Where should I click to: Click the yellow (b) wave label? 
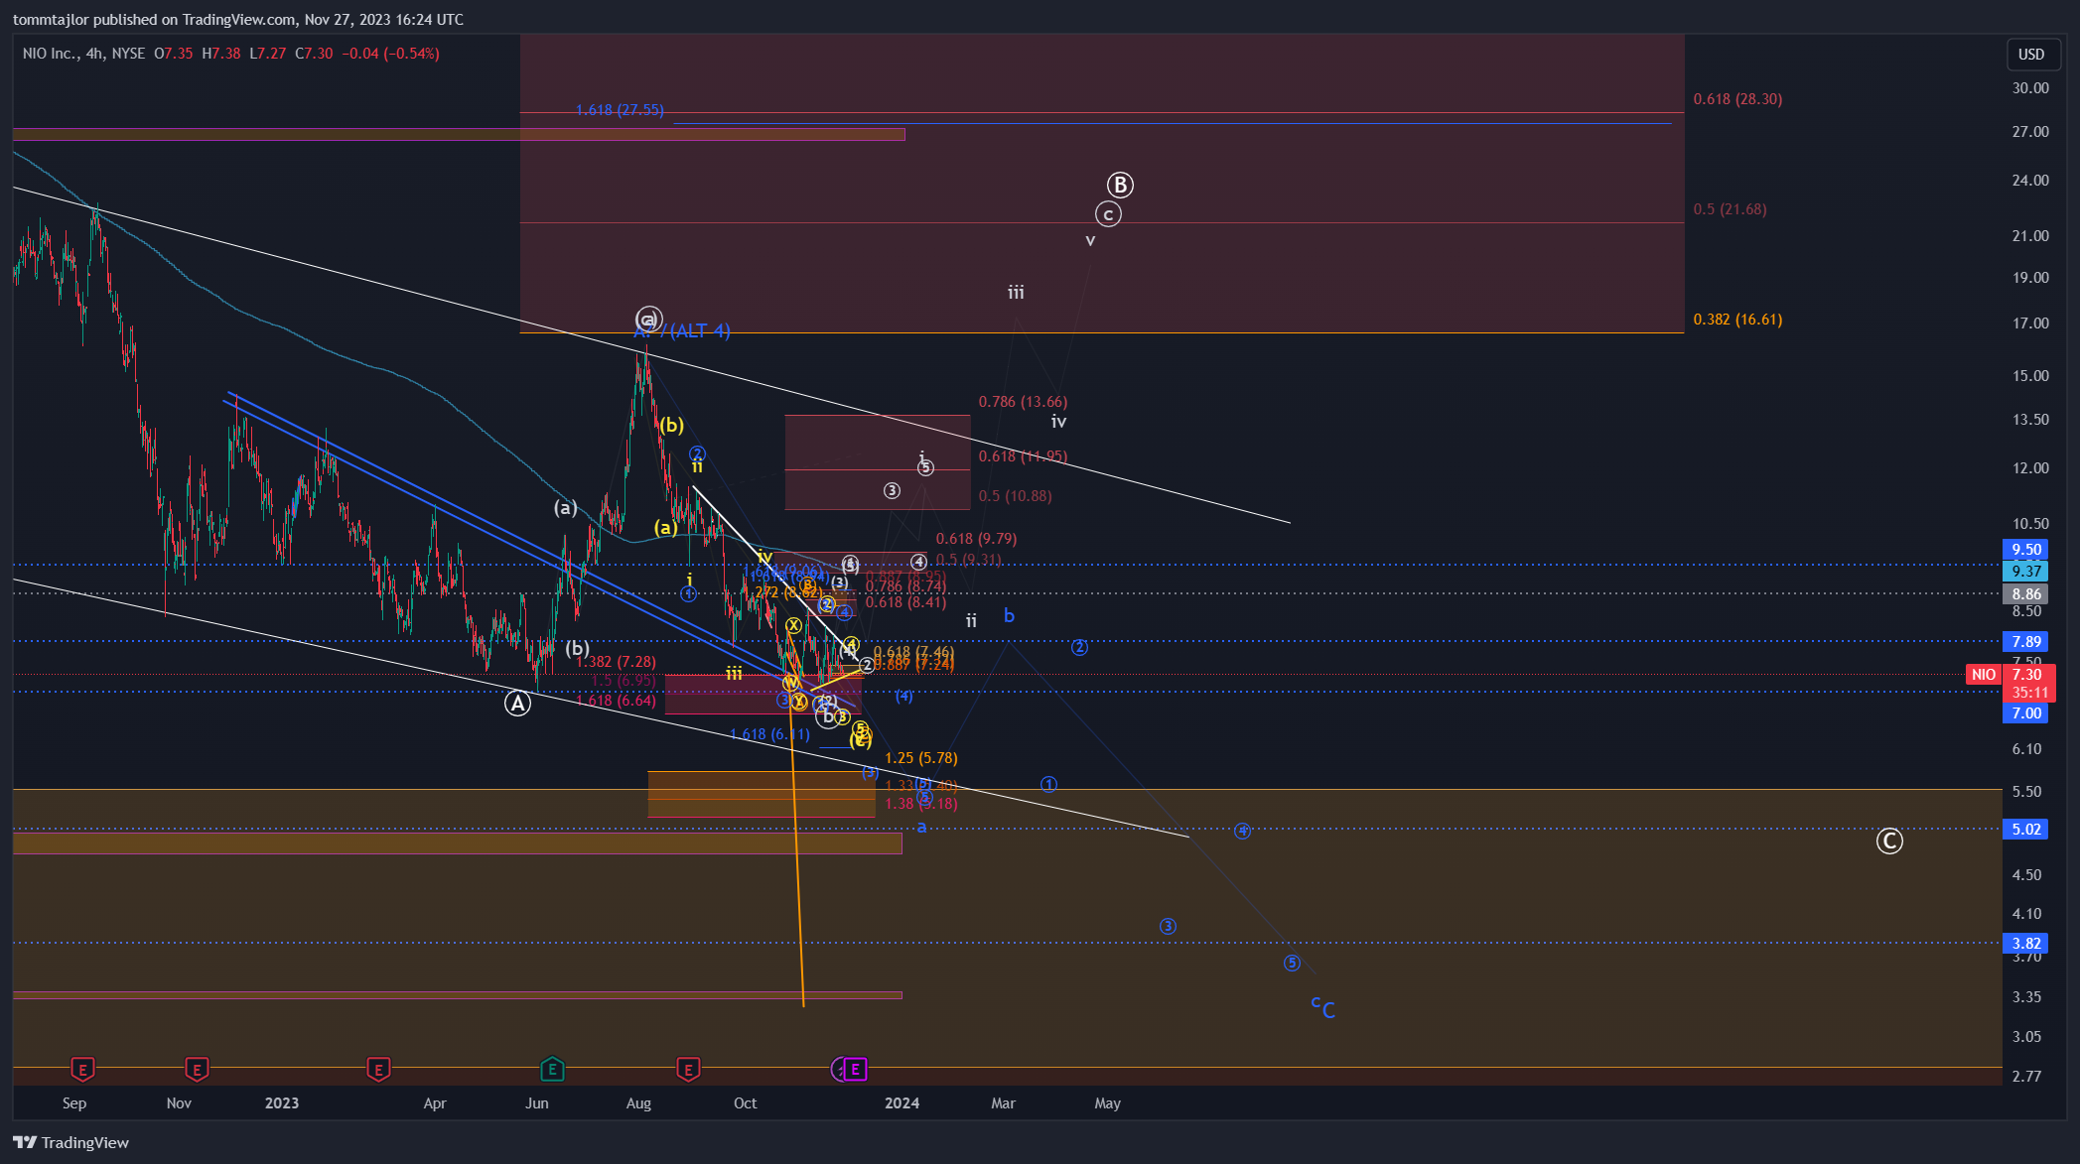(671, 425)
